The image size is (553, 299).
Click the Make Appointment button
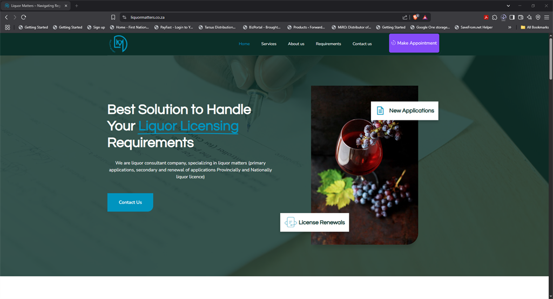pos(414,43)
